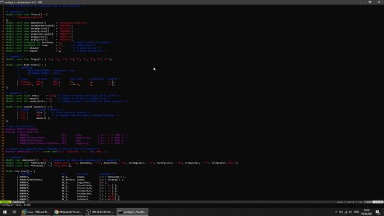Click the normbordercolor declaration line
Image resolution: width=384 pixels, height=216 pixels.
(x=39, y=26)
